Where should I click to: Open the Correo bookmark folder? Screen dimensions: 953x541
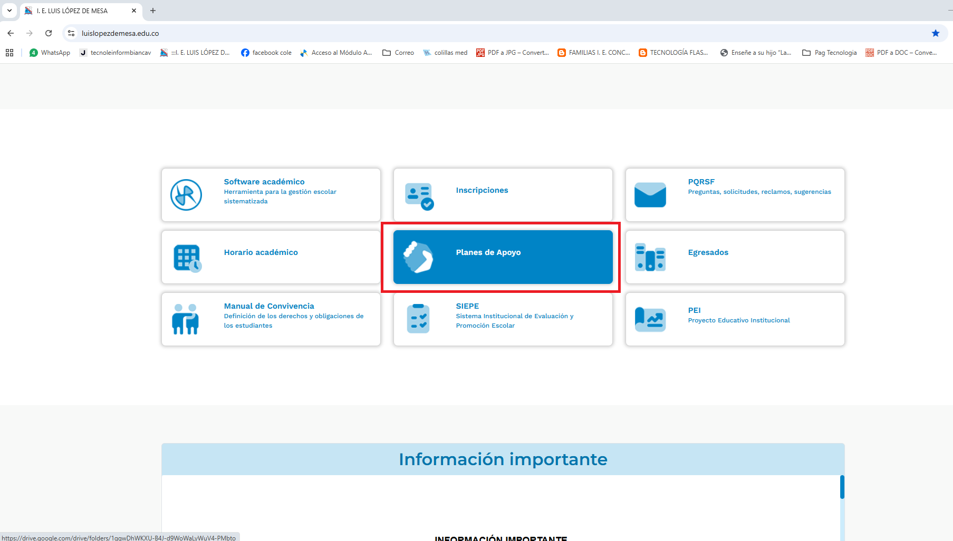coord(398,53)
